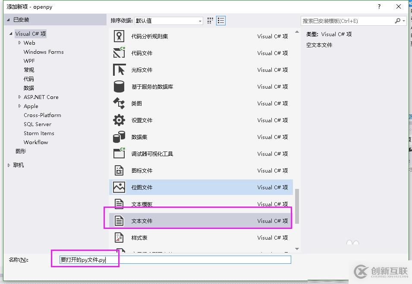The image size is (412, 284).
Task: Select the 样式表 (Style Sheet) template icon
Action: click(x=118, y=237)
